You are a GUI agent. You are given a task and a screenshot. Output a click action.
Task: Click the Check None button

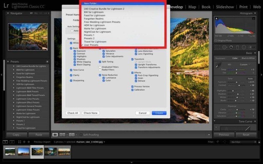pyautogui.click(x=90, y=113)
